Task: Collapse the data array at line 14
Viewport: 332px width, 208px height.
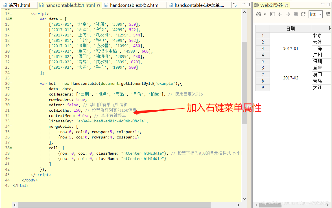Action: click(x=11, y=19)
